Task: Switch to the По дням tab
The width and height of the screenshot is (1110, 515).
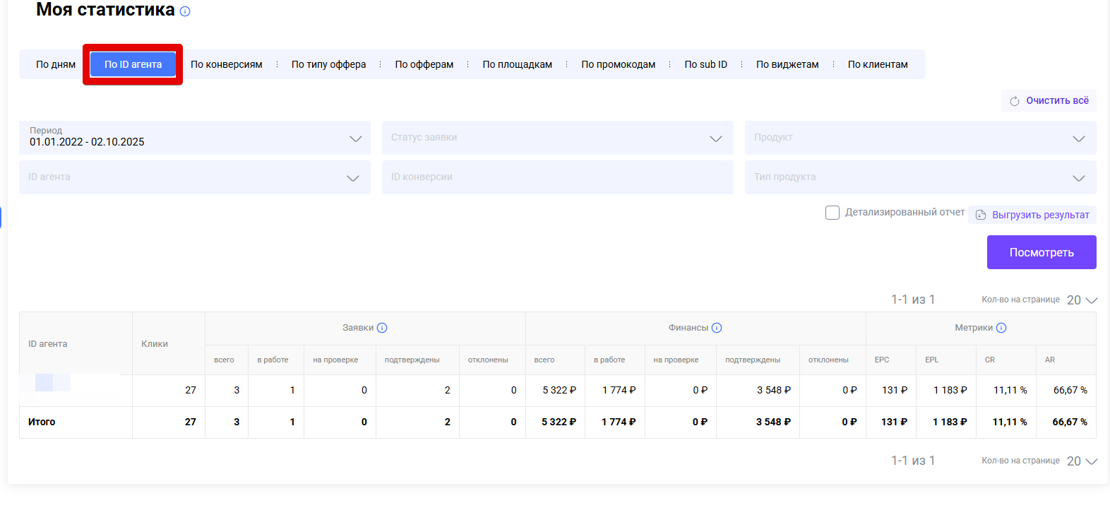Action: 56,64
